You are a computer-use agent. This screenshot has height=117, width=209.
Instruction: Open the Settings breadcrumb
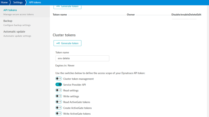pyautogui.click(x=18, y=2)
